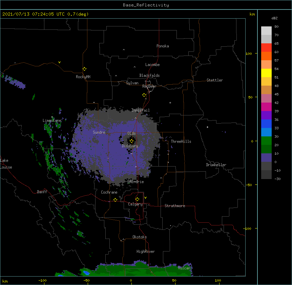Image resolution: width=292 pixels, height=285 pixels.
Task: Click the Base_Reflectivity title
Action: pos(146,5)
